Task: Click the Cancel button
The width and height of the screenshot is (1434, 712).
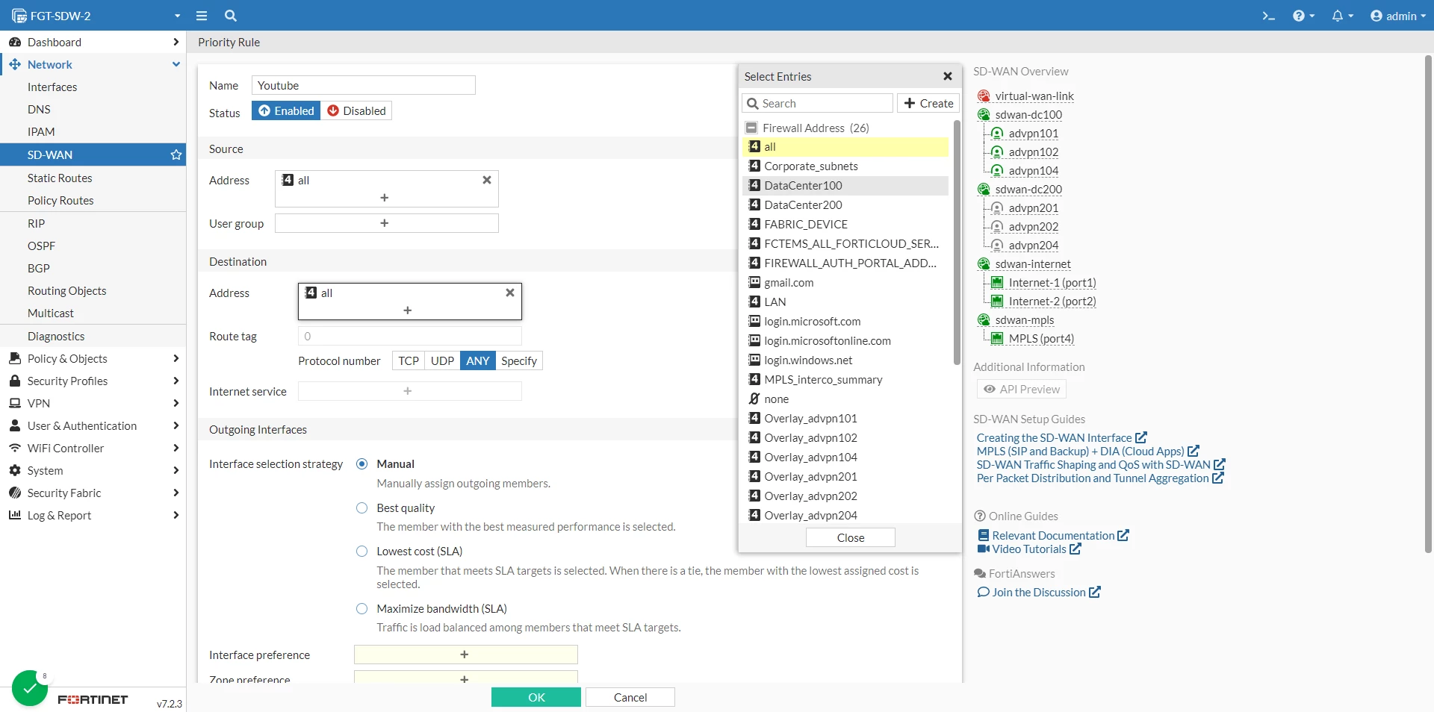Action: coord(630,697)
